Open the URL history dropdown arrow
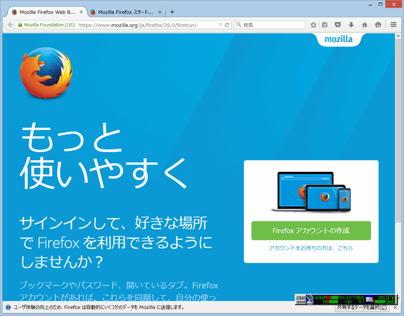The width and height of the screenshot is (404, 316). (x=220, y=25)
